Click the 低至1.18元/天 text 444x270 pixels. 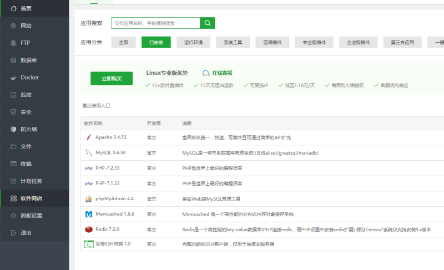300,85
